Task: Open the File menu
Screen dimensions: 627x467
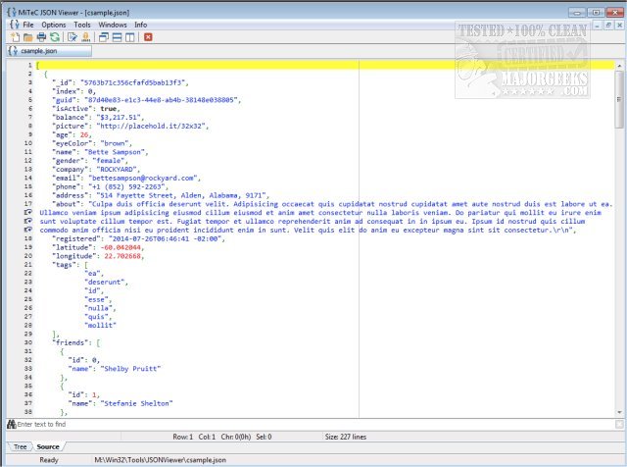Action: [x=27, y=24]
